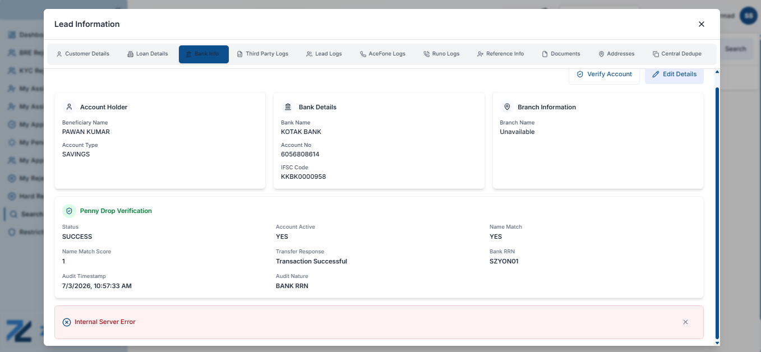Click the Branch Information location pin icon
Viewport: 761px width, 352px height.
coord(507,107)
